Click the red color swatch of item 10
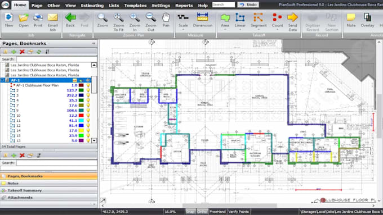 point(81,116)
